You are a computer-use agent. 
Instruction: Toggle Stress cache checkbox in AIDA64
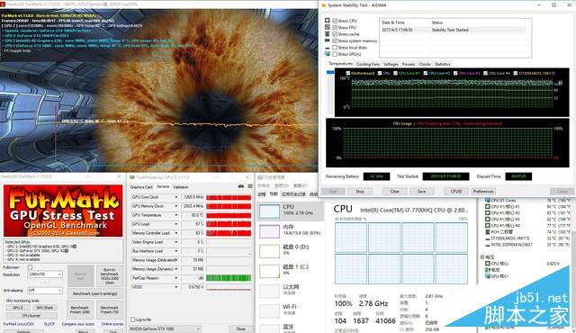pyautogui.click(x=335, y=34)
